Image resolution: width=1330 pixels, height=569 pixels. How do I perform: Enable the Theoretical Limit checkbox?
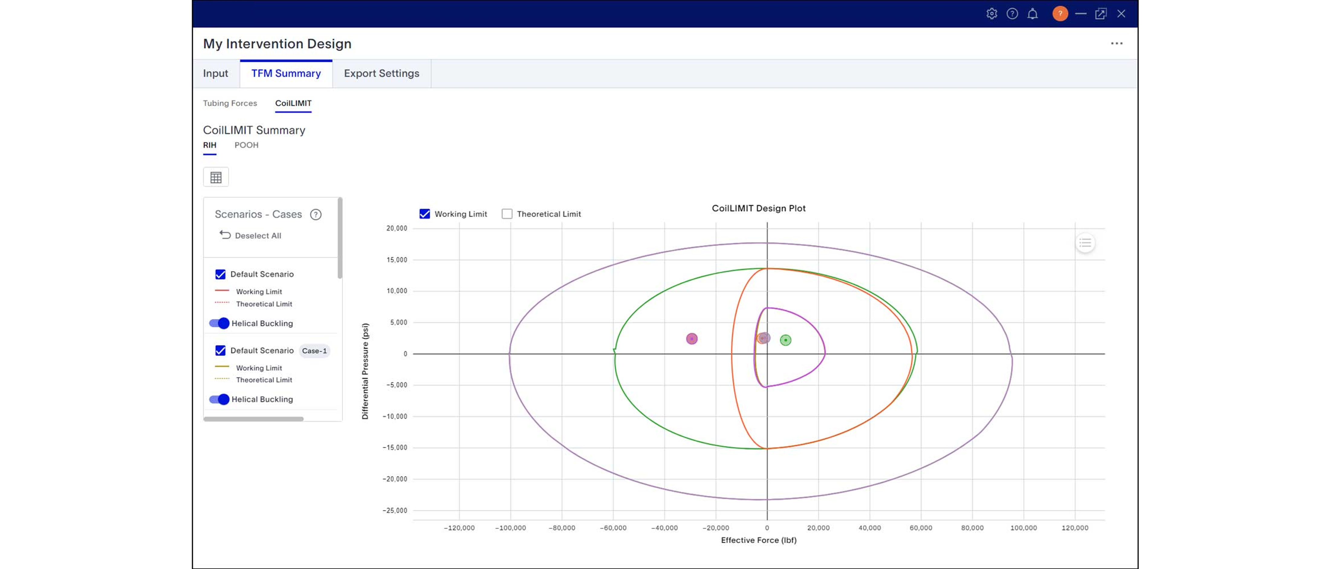[x=507, y=213]
